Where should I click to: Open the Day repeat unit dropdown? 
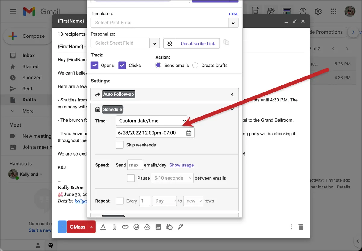pyautogui.click(x=164, y=201)
